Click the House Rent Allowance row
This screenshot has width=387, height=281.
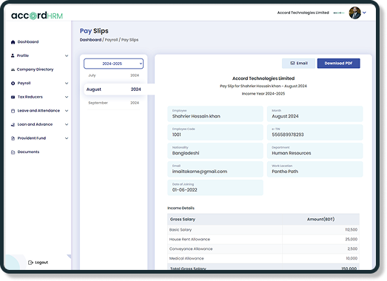(263, 240)
